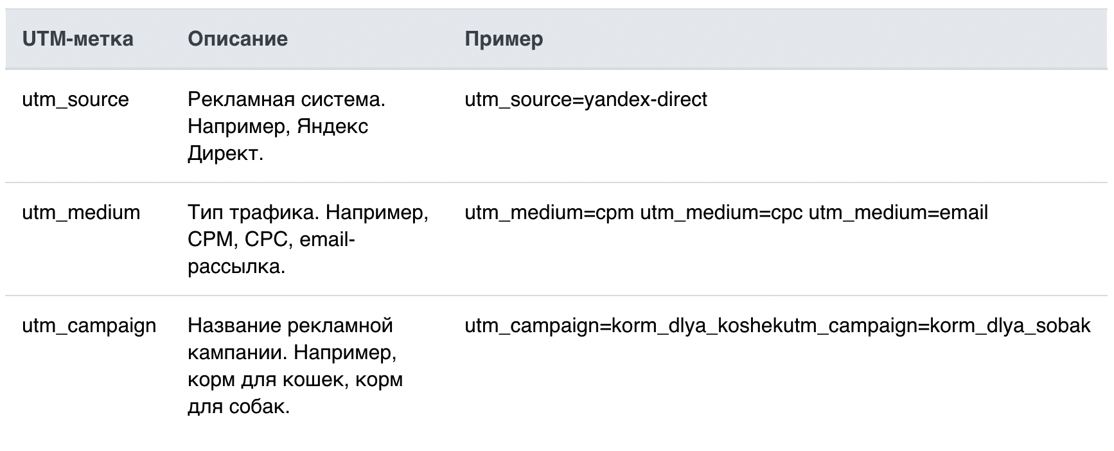1114x451 pixels.
Task: Click the Пример column header
Action: [x=504, y=39]
